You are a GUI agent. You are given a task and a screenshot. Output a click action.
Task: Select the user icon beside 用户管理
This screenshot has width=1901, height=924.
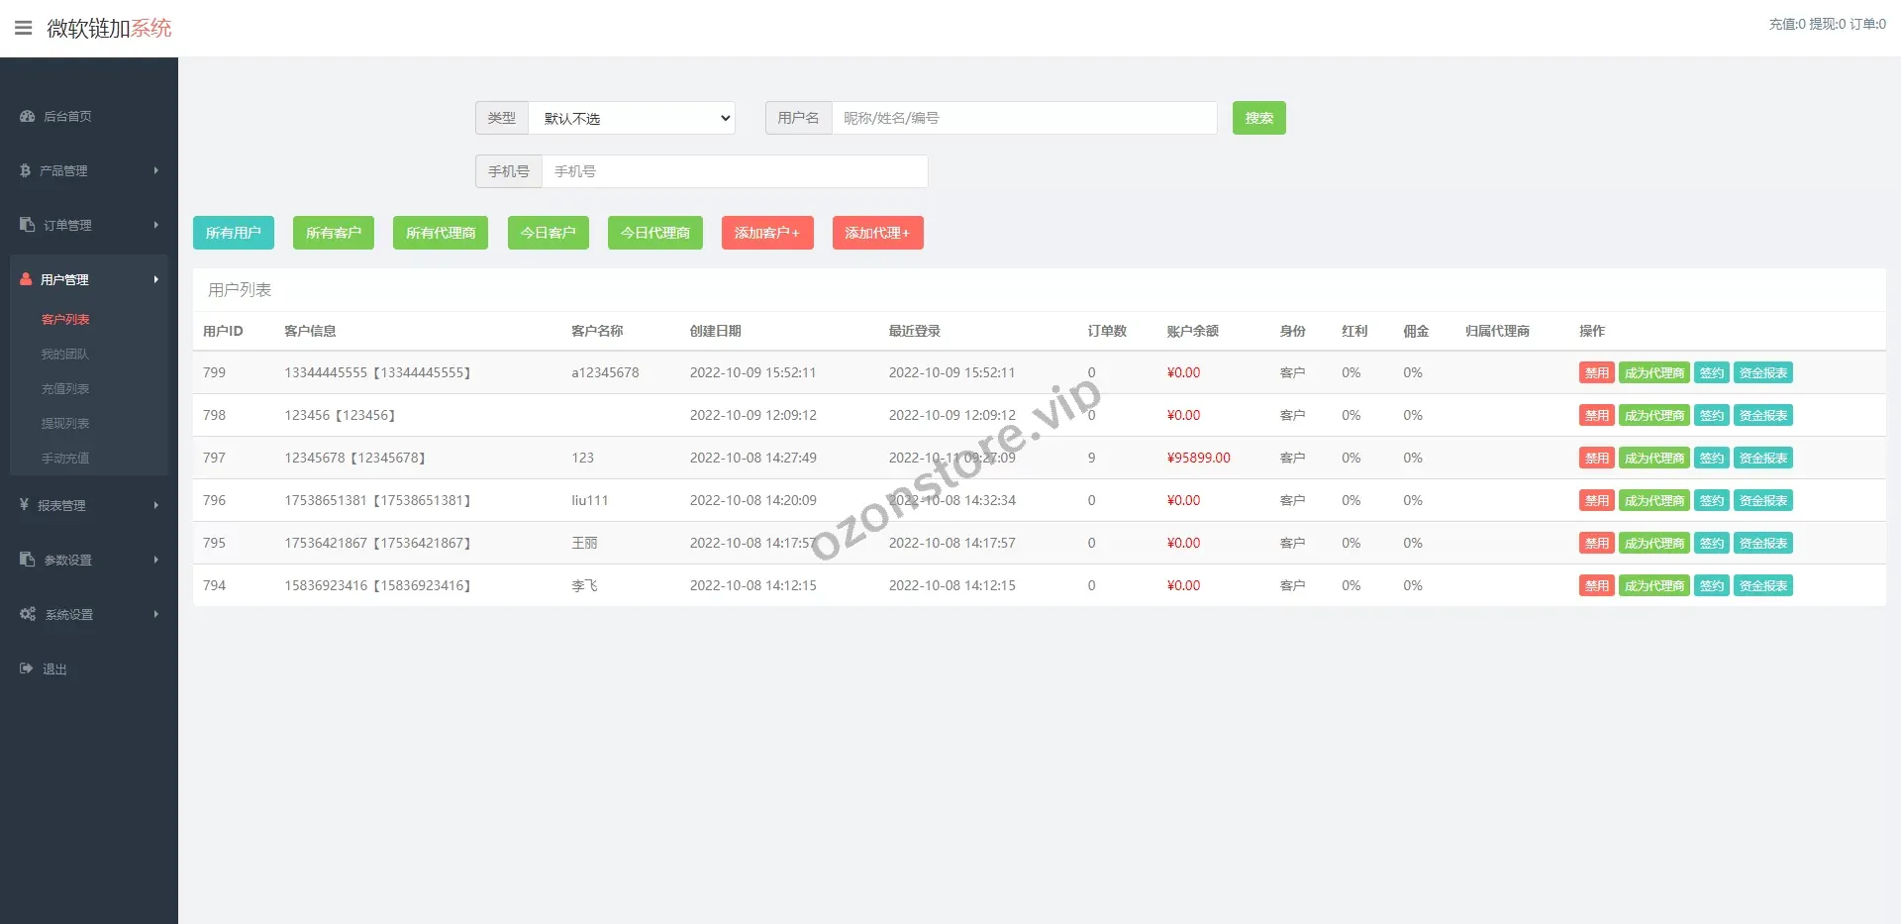[25, 279]
